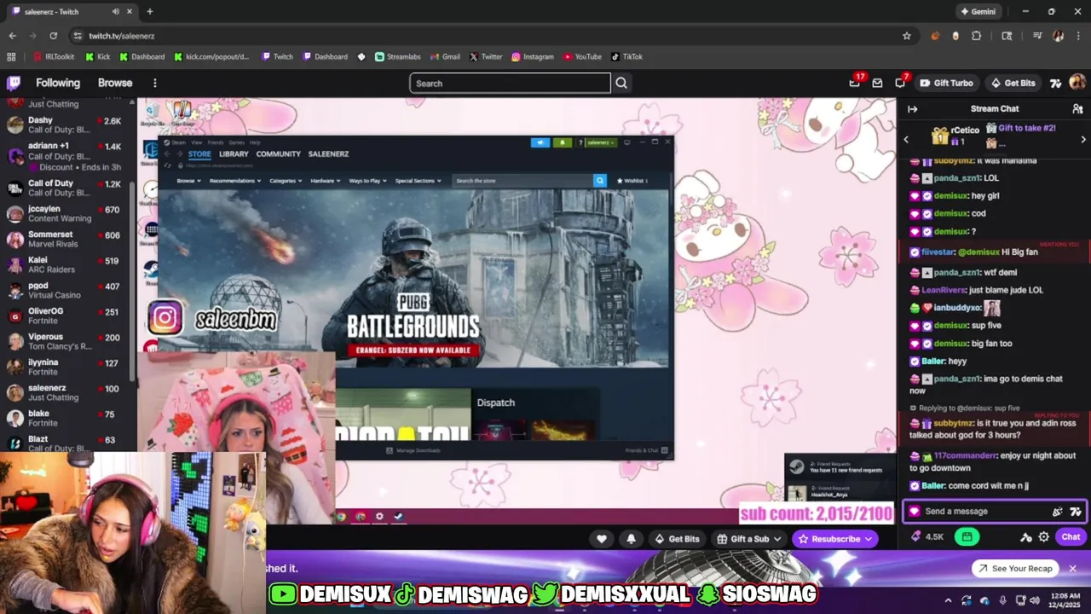Click the green channel points reward button
The height and width of the screenshot is (614, 1091).
[x=967, y=537]
